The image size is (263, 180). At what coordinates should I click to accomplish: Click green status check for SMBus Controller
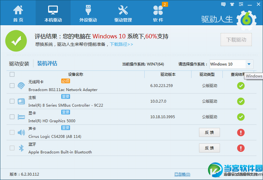241,101
